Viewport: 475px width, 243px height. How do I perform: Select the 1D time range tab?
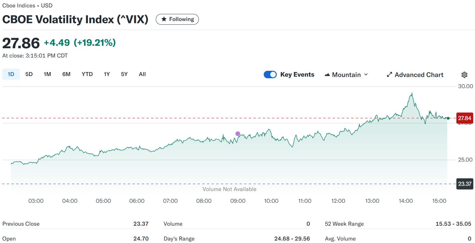tap(11, 74)
